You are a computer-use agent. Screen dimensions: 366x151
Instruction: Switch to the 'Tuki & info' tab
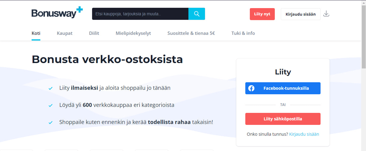point(243,33)
